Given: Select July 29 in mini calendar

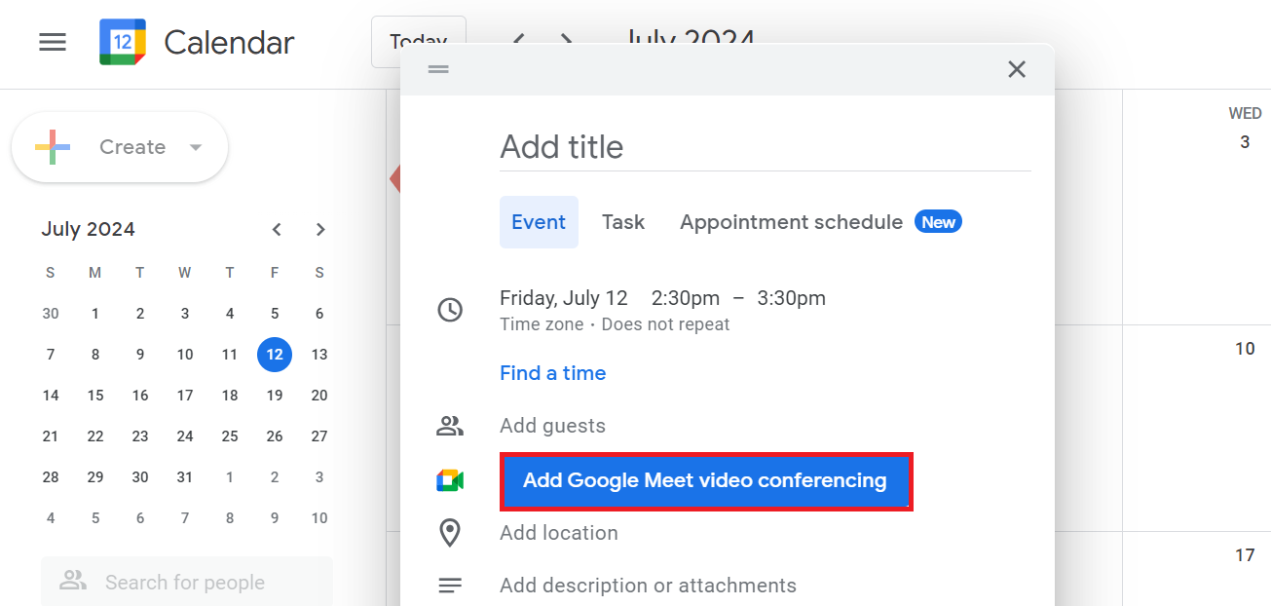Looking at the screenshot, I should point(95,477).
